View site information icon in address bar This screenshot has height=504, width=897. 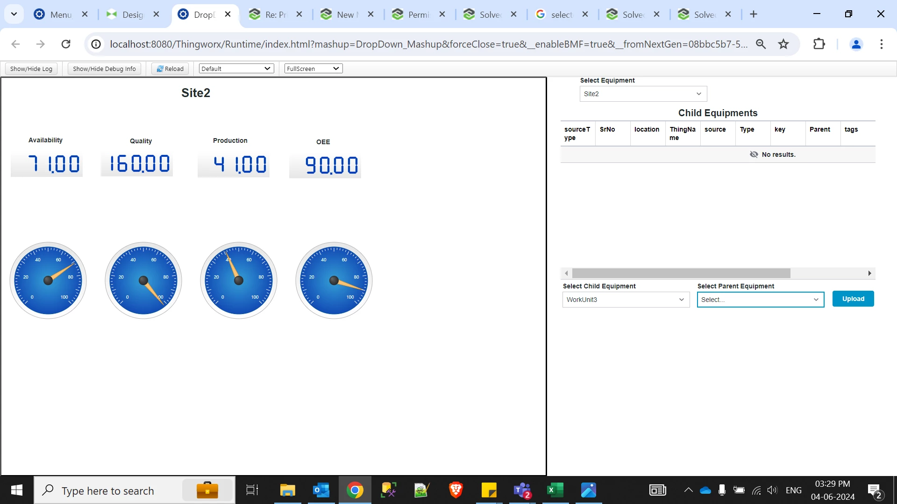pyautogui.click(x=96, y=44)
